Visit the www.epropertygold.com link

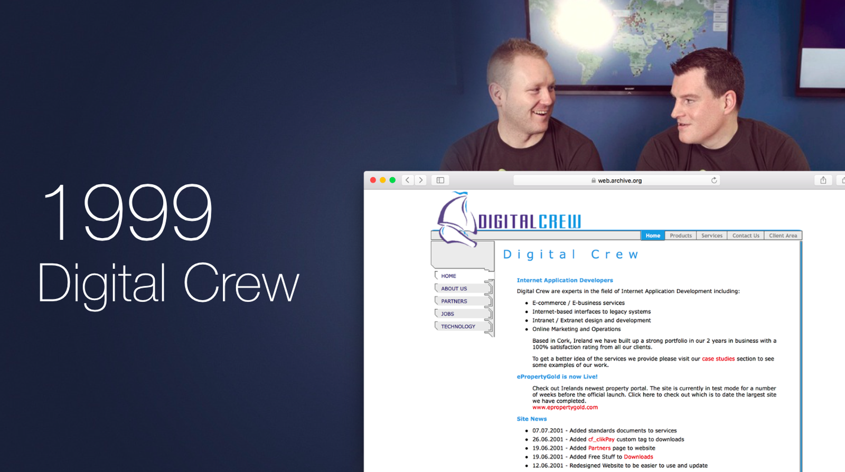565,408
